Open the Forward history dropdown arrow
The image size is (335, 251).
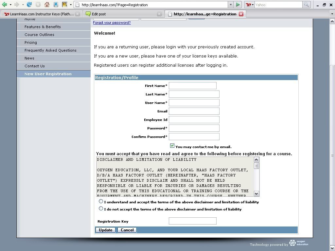(23, 5)
